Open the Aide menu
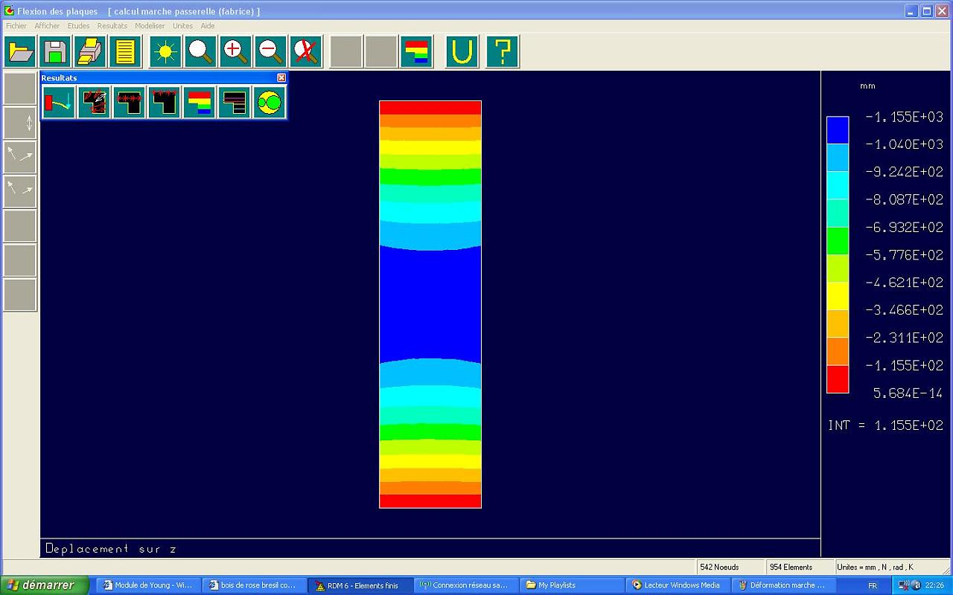 [x=208, y=26]
